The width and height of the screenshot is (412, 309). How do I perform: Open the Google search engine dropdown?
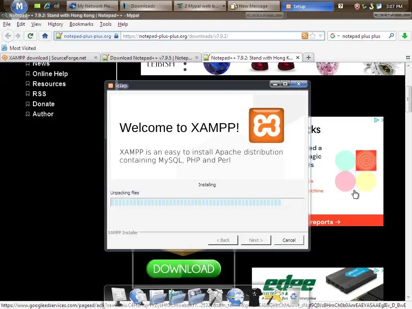tap(335, 36)
